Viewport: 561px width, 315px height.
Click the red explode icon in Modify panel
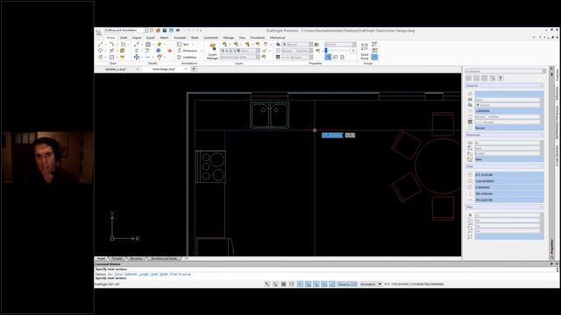[169, 51]
